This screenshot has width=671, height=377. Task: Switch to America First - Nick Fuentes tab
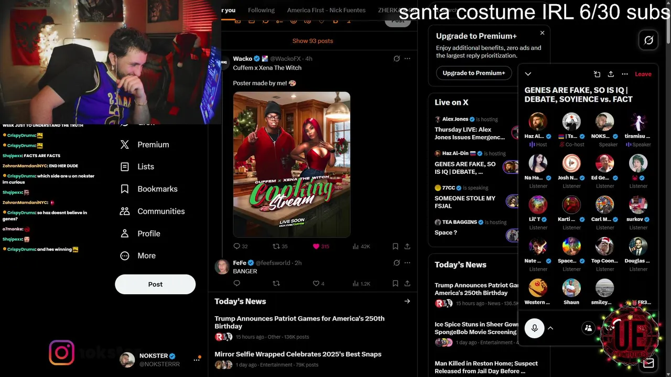(x=326, y=10)
